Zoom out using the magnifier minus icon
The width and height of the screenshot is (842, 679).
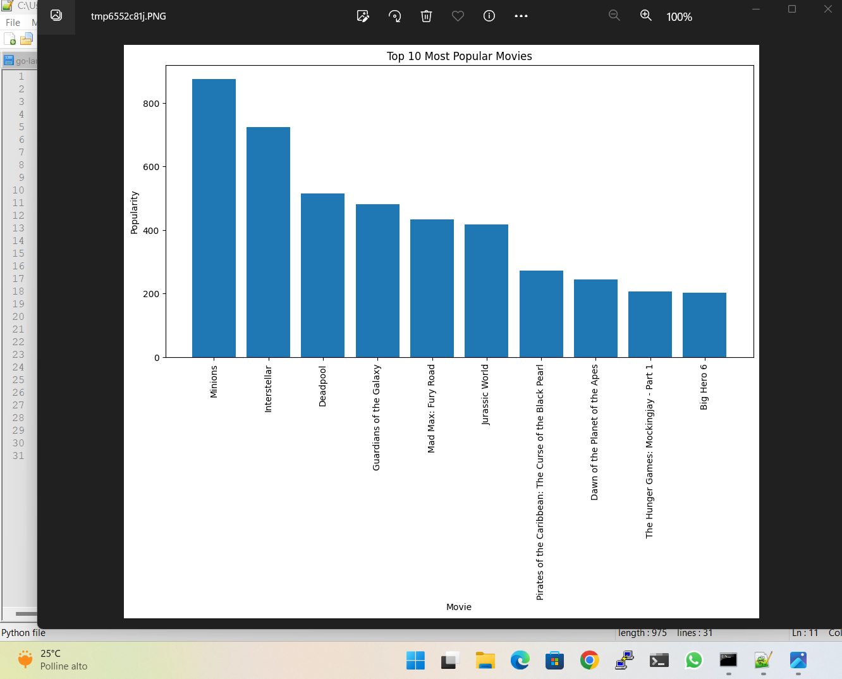(x=614, y=15)
